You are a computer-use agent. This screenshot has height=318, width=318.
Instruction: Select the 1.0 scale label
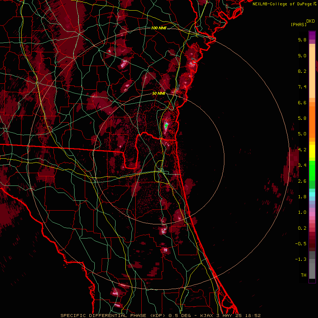(302, 212)
